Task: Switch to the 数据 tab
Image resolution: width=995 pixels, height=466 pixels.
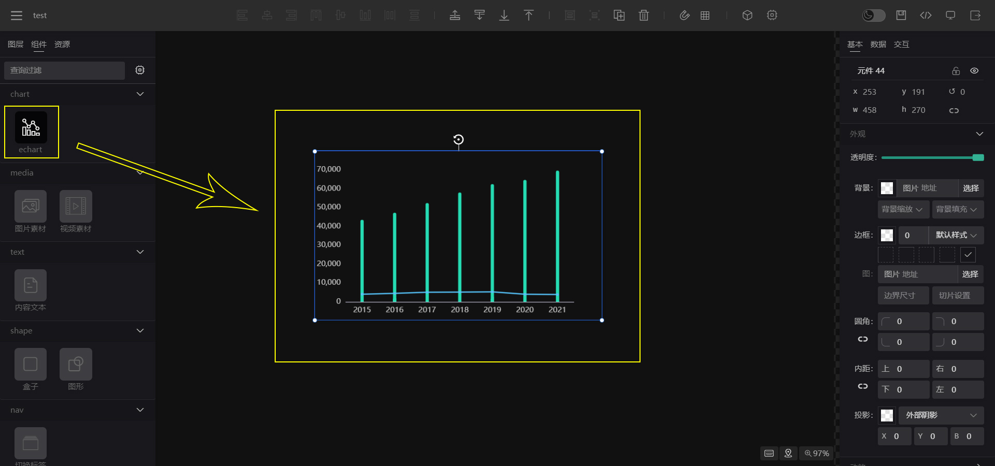Action: coord(878,45)
